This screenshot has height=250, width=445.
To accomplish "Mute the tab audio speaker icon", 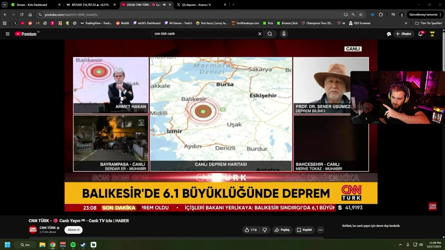I will [x=164, y=5].
